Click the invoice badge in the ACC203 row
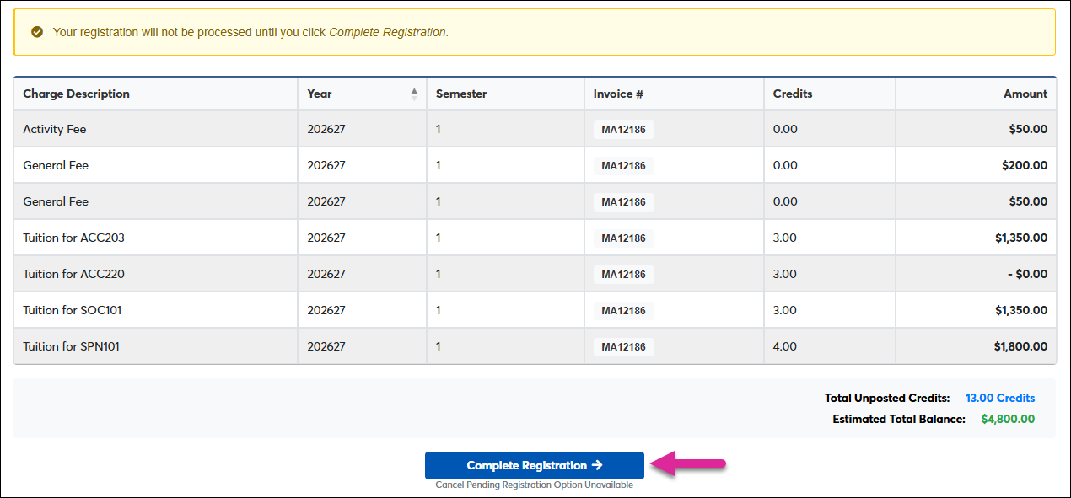Viewport: 1071px width, 498px height. [x=624, y=238]
